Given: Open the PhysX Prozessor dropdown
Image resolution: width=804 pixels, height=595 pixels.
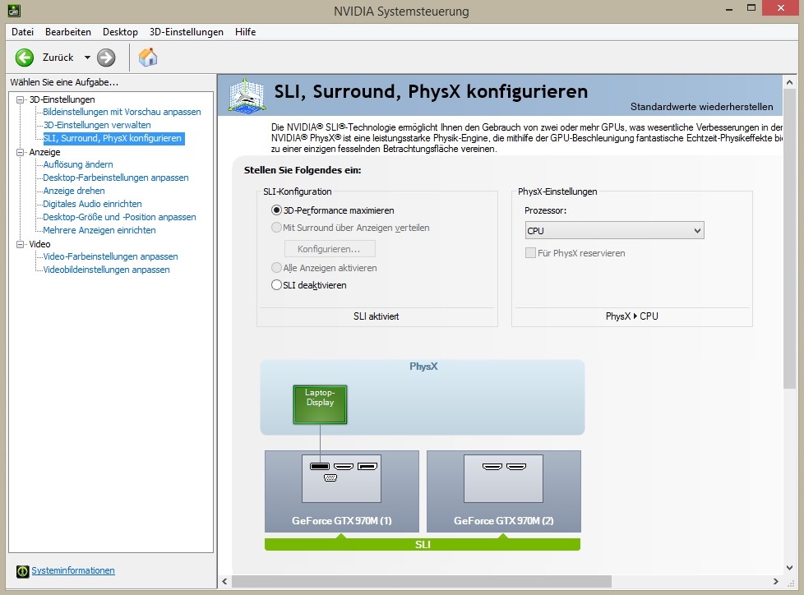Looking at the screenshot, I should pos(614,231).
